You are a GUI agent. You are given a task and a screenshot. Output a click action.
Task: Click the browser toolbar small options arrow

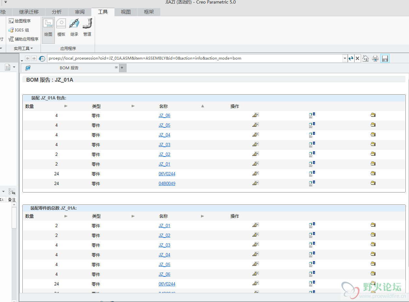(x=22, y=60)
